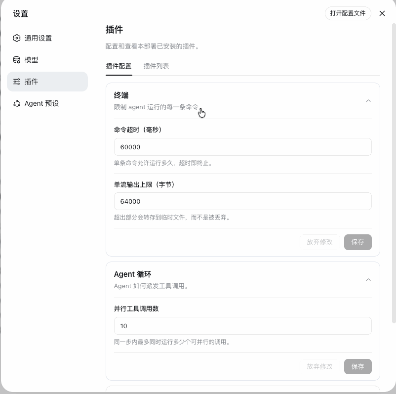Click 放弃修改 in the Agent 循环 card
Image resolution: width=396 pixels, height=394 pixels.
coord(319,366)
